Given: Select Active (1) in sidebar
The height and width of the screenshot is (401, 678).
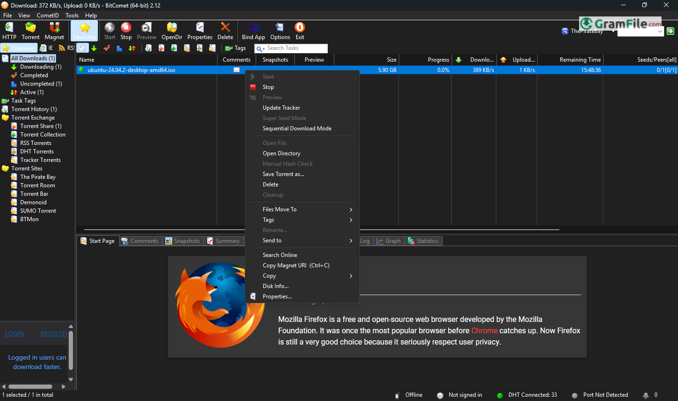Looking at the screenshot, I should click(32, 92).
